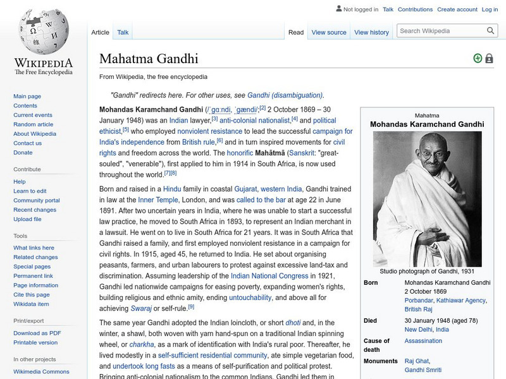Screen dimensions: 506x379
Task: Click the user silhouette icon beside Not logged in
Action: [x=338, y=9]
